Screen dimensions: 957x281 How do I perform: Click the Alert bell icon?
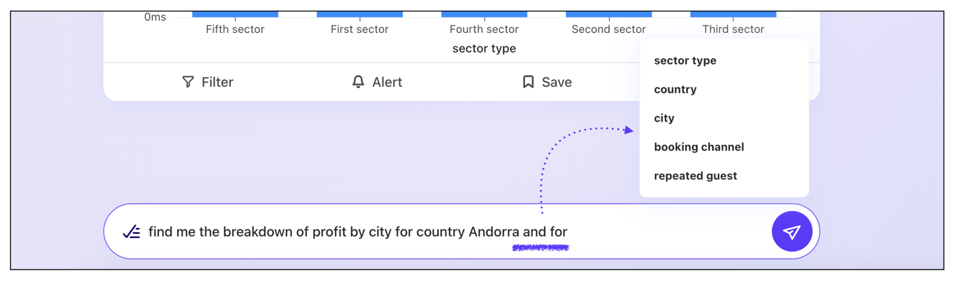pos(358,82)
